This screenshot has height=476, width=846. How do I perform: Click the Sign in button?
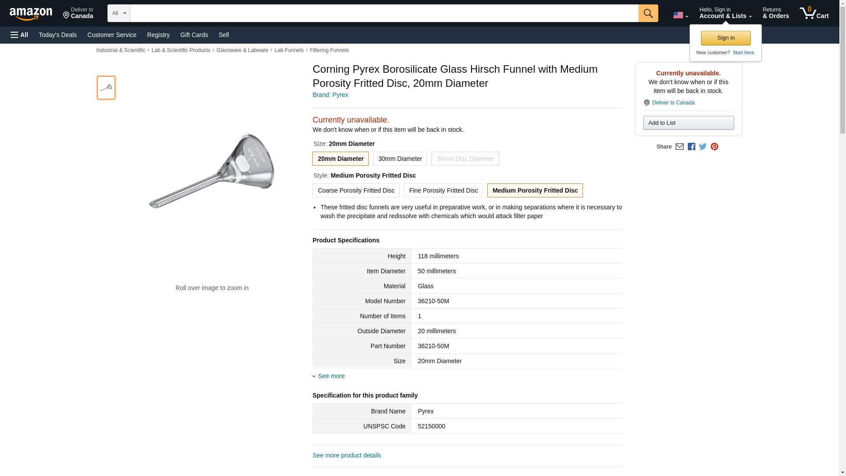click(726, 38)
